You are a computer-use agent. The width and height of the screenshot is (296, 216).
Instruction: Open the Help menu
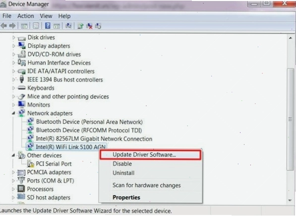[64, 16]
